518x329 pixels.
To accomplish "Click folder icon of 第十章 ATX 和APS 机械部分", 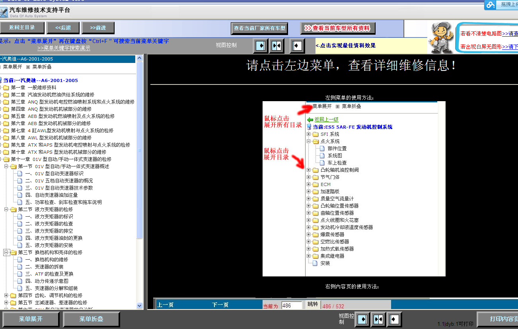I will (x=6, y=152).
